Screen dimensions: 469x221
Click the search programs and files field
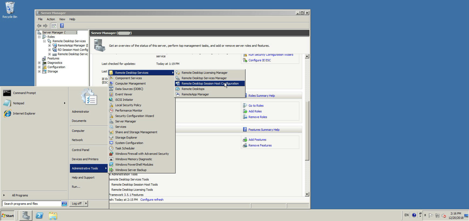coord(32,204)
